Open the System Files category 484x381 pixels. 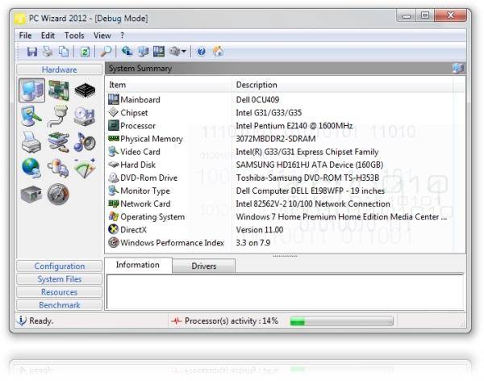coord(59,279)
